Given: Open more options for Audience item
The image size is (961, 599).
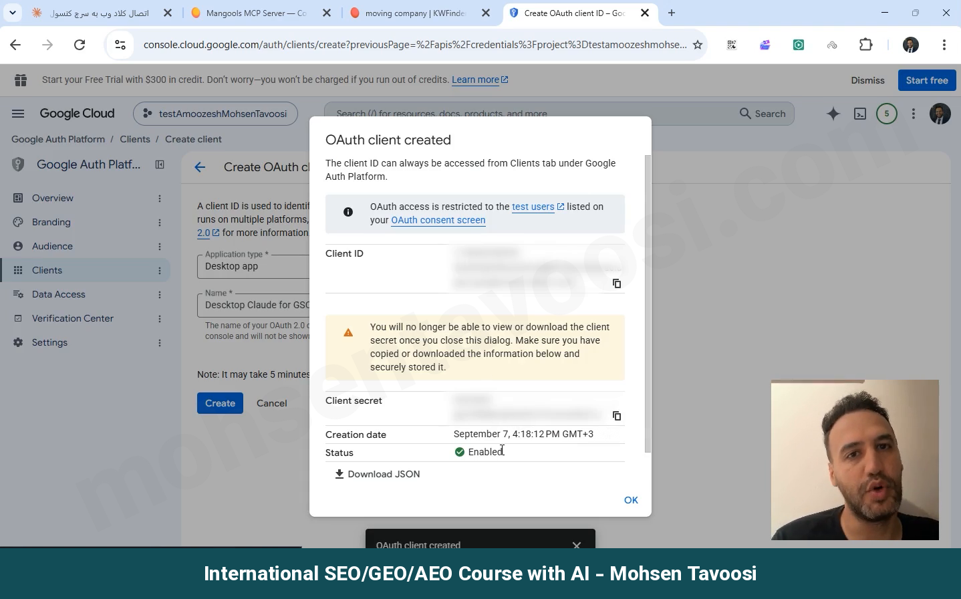Looking at the screenshot, I should tap(160, 247).
